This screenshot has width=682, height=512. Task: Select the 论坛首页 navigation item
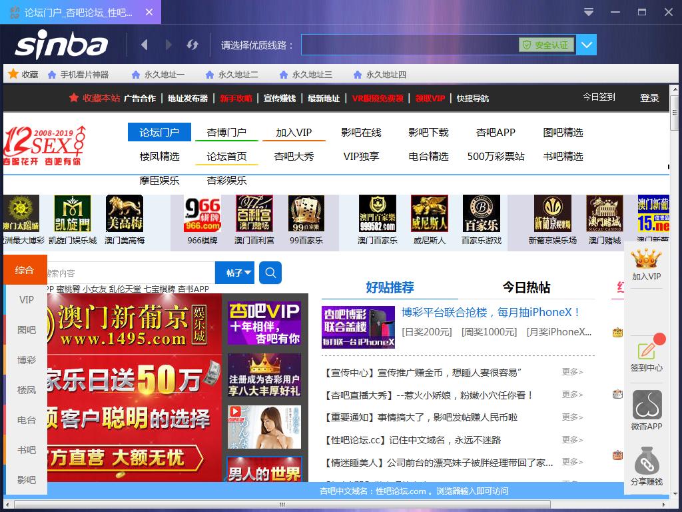click(226, 156)
